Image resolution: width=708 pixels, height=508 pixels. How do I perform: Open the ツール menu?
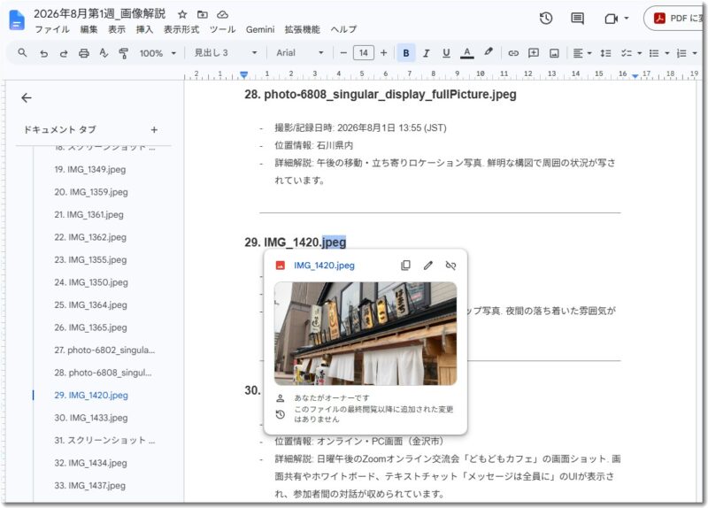tap(222, 29)
